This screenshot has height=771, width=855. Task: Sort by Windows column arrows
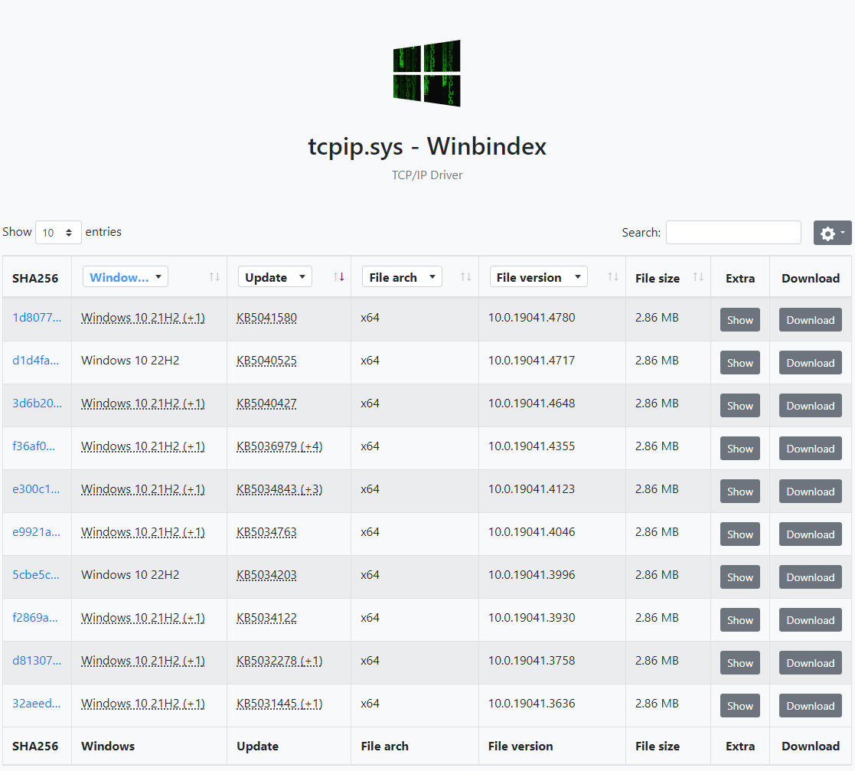pyautogui.click(x=214, y=277)
